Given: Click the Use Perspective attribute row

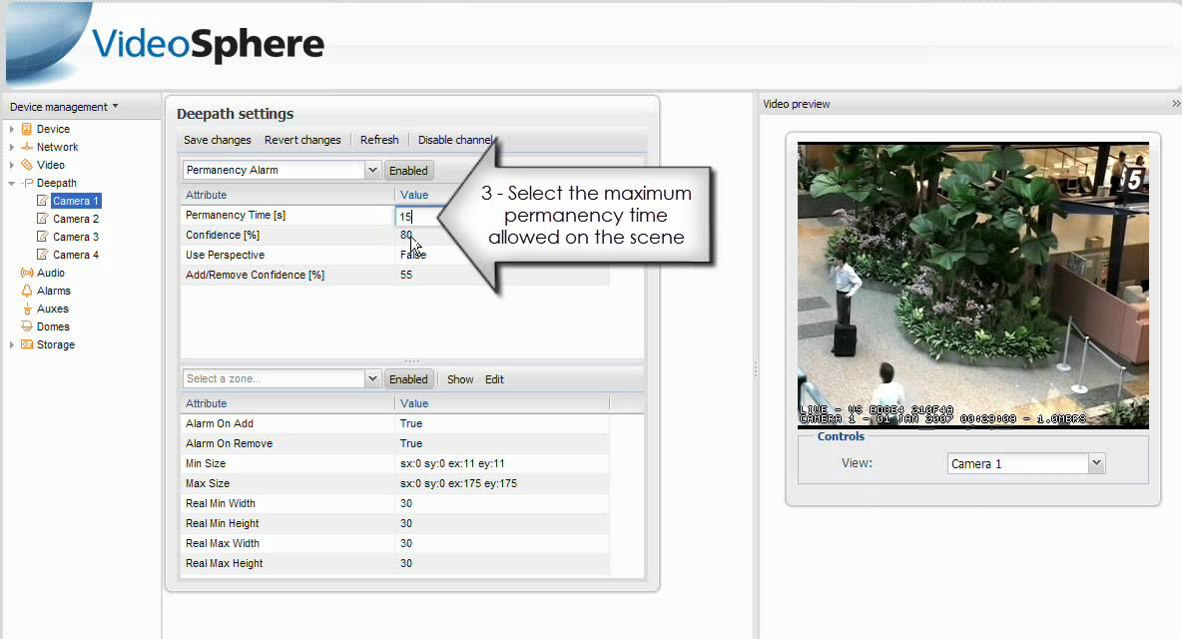Looking at the screenshot, I should click(x=395, y=255).
